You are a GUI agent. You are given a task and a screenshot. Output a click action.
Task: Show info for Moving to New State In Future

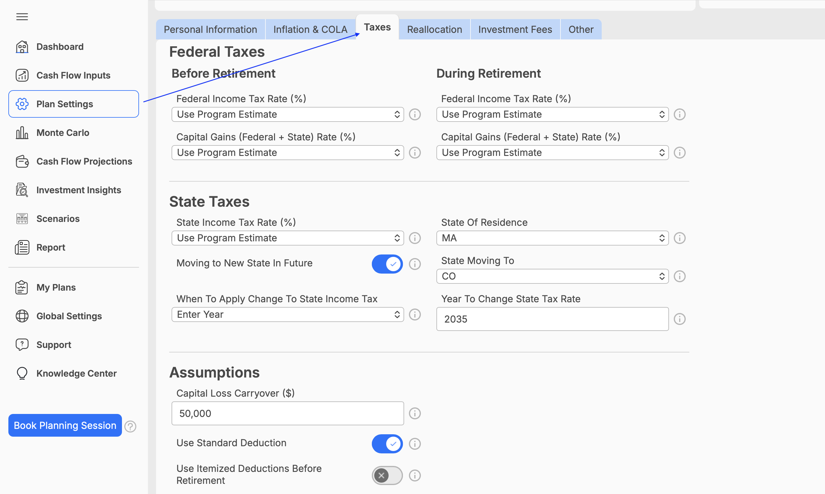415,264
